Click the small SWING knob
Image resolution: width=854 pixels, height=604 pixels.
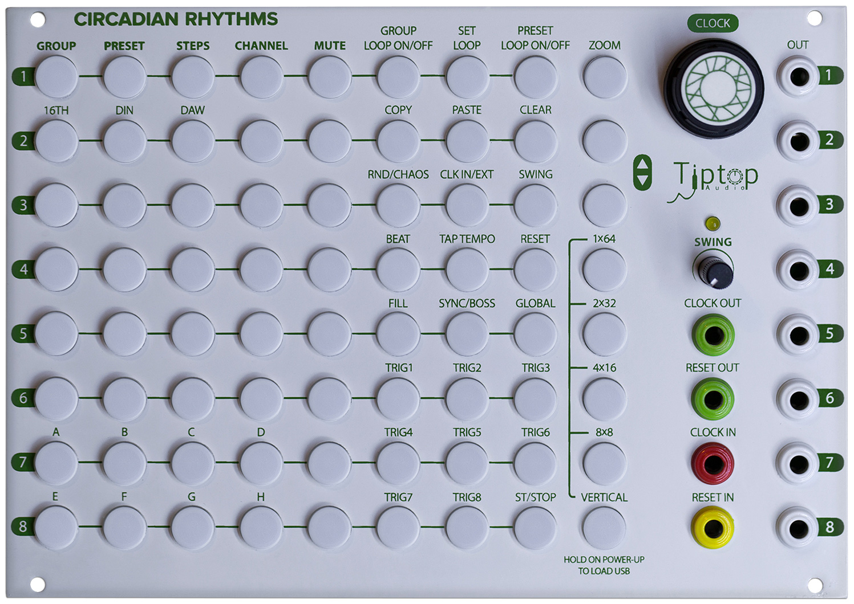tap(714, 271)
